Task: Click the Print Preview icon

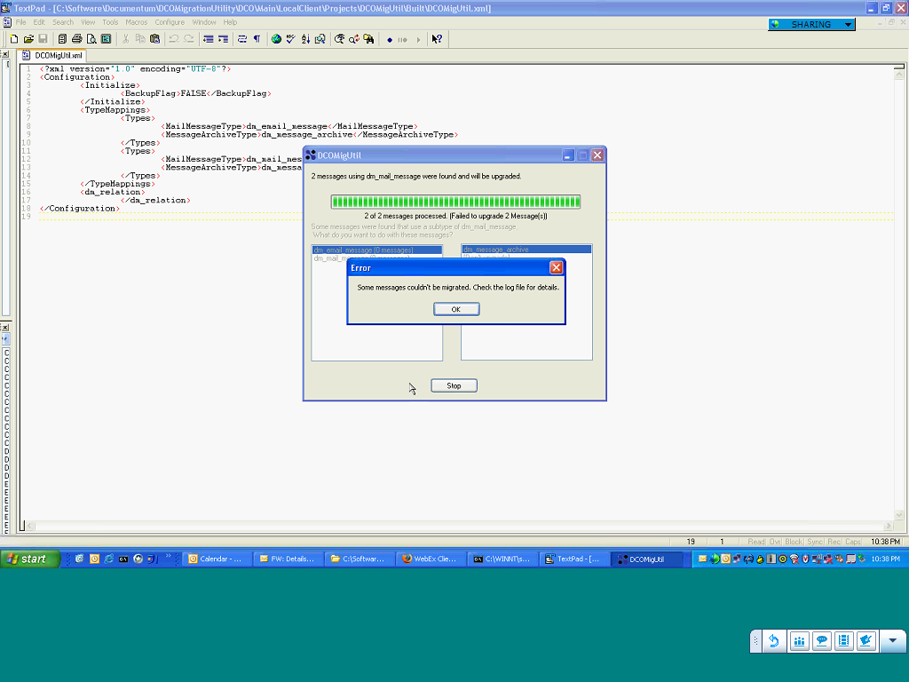Action: [x=91, y=39]
